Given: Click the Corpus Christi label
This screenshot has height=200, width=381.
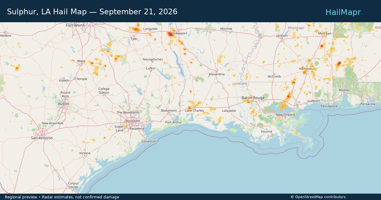Looking at the screenshot, I should [x=73, y=185].
